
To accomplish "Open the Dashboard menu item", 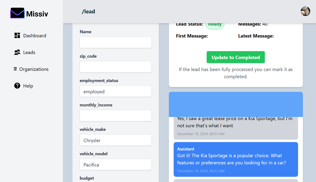I will click(x=34, y=36).
